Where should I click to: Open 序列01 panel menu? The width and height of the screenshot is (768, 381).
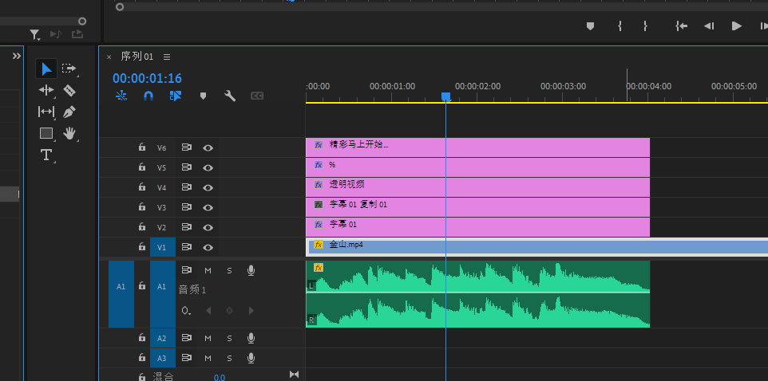(x=167, y=57)
